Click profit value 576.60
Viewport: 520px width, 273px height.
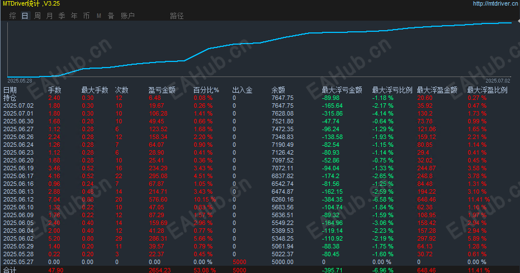point(158,199)
